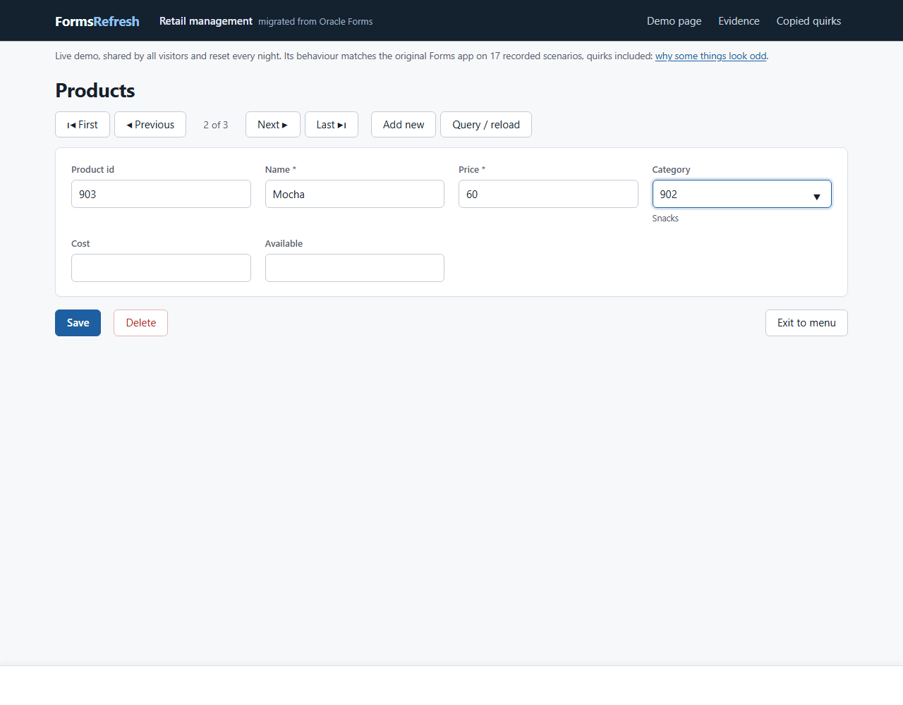
Task: Open the Copied quirks nav item
Action: 808,21
